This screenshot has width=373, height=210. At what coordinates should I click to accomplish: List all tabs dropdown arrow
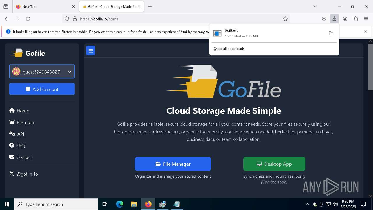click(315, 6)
